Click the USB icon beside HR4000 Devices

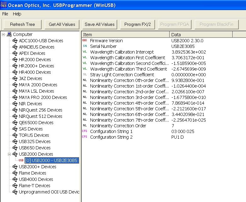click(15, 72)
